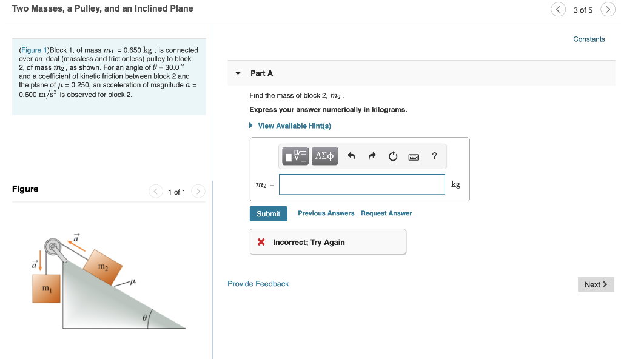The height and width of the screenshot is (359, 621).
Task: Click the previous figure arrow
Action: click(x=155, y=191)
